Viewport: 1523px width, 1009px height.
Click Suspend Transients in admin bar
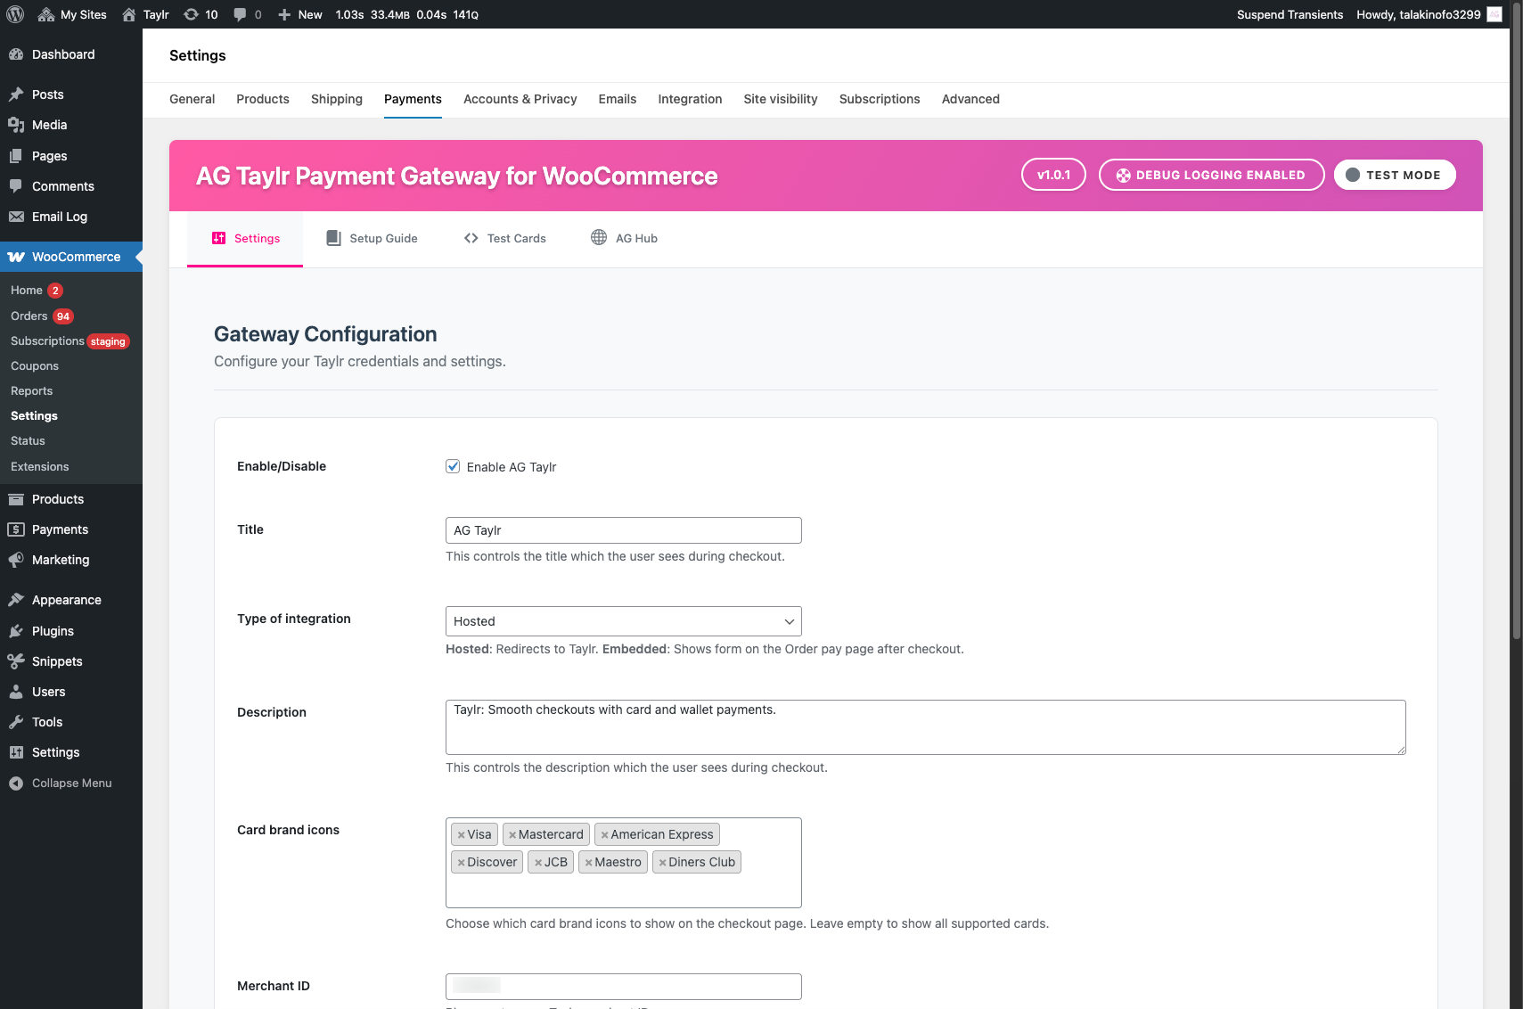point(1290,14)
